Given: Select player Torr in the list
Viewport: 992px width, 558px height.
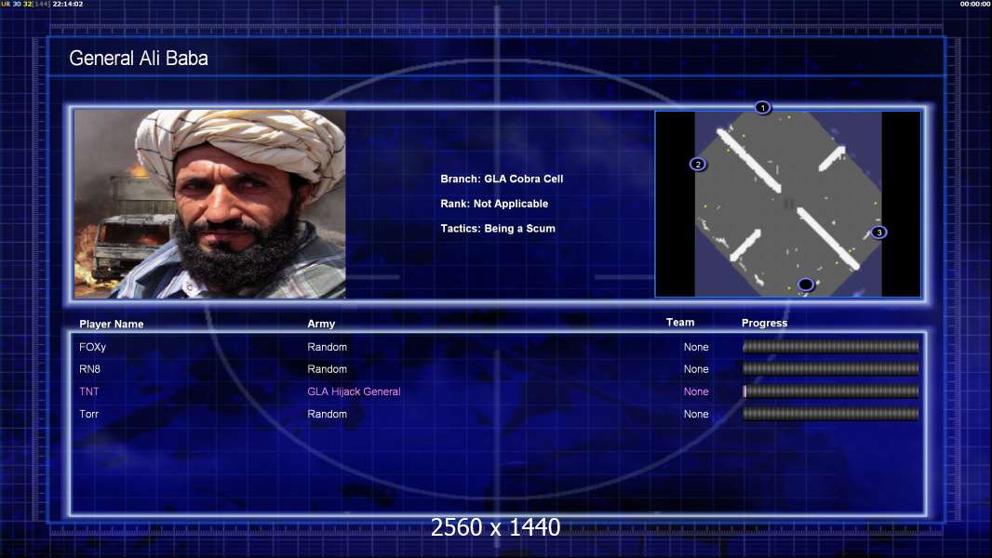Looking at the screenshot, I should point(89,414).
